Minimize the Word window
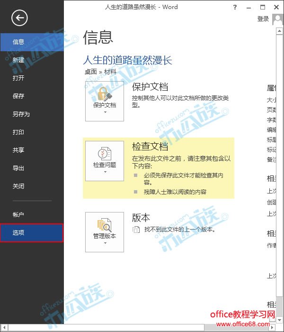Viewport: 284px width, 332px height. point(248,8)
